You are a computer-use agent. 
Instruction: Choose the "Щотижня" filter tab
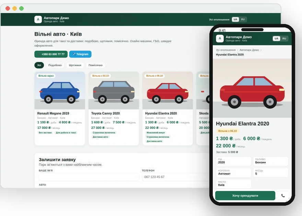(x=75, y=65)
